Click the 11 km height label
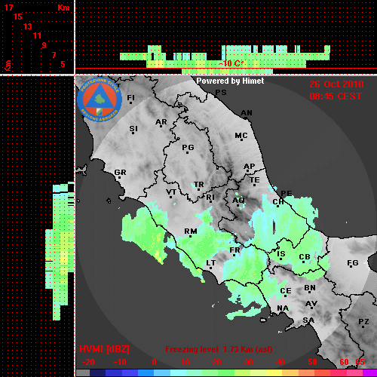This screenshot has height=377, width=377. coord(37,35)
